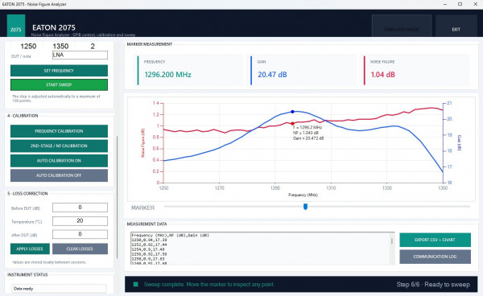Click the green status indicator square
483x296 pixels.
click(x=135, y=284)
